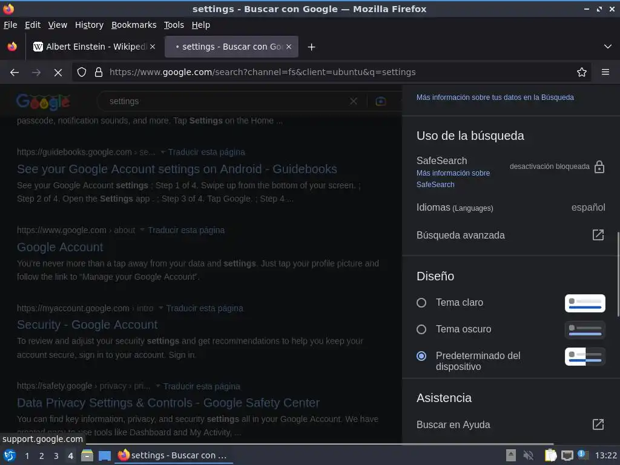Open the update notifier tray icon
Screen dimensions: 620x465
(582, 455)
